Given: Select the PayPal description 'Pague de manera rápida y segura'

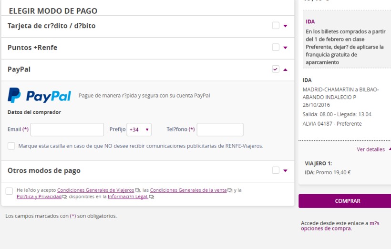Looking at the screenshot, I should [x=144, y=96].
